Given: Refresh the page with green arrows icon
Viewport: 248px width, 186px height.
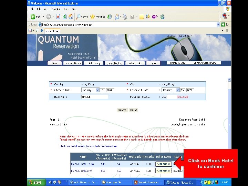Looking at the screenshot, I should pyautogui.click(x=64, y=17).
